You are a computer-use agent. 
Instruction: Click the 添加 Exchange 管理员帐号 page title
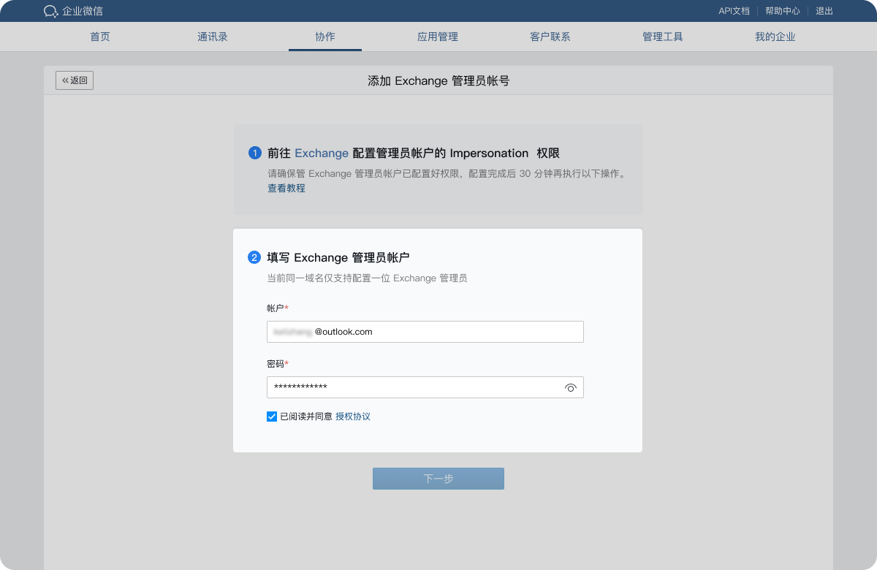[438, 81]
